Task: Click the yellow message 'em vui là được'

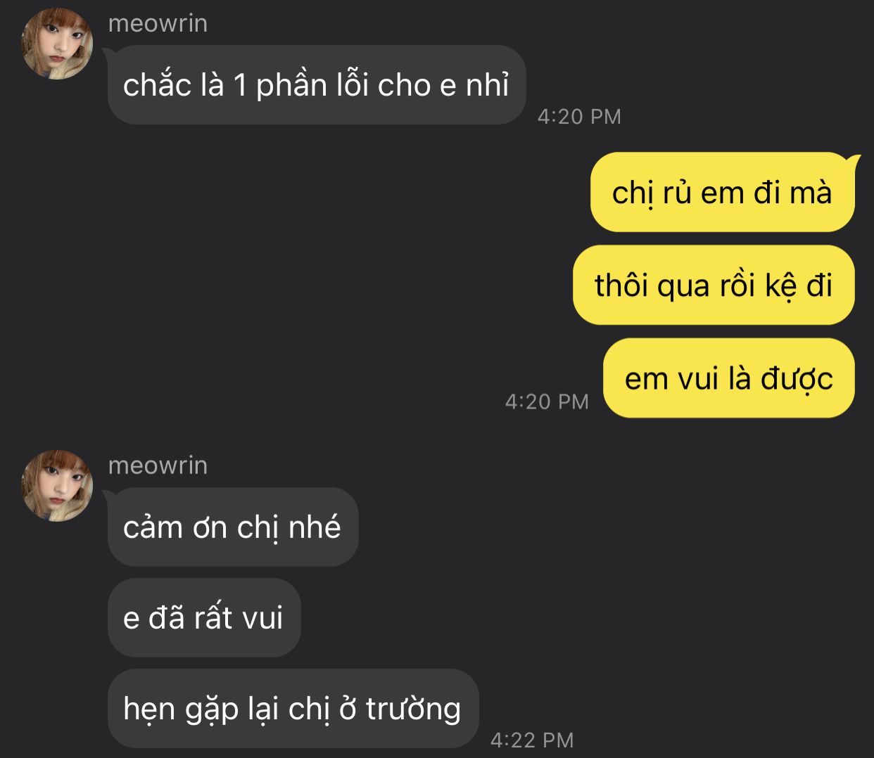Action: coord(728,378)
